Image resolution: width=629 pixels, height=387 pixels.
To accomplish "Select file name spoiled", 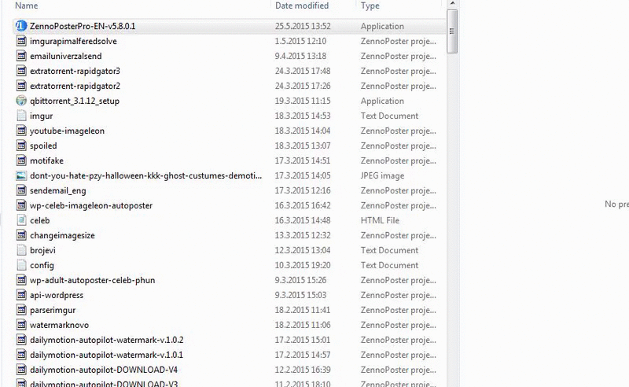I will click(43, 146).
